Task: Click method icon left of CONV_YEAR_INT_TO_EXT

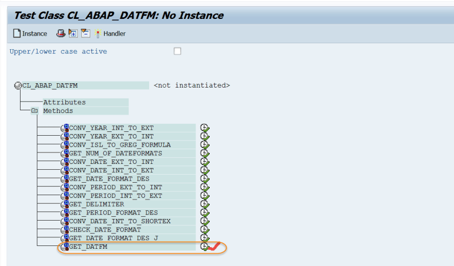Action: coord(65,128)
